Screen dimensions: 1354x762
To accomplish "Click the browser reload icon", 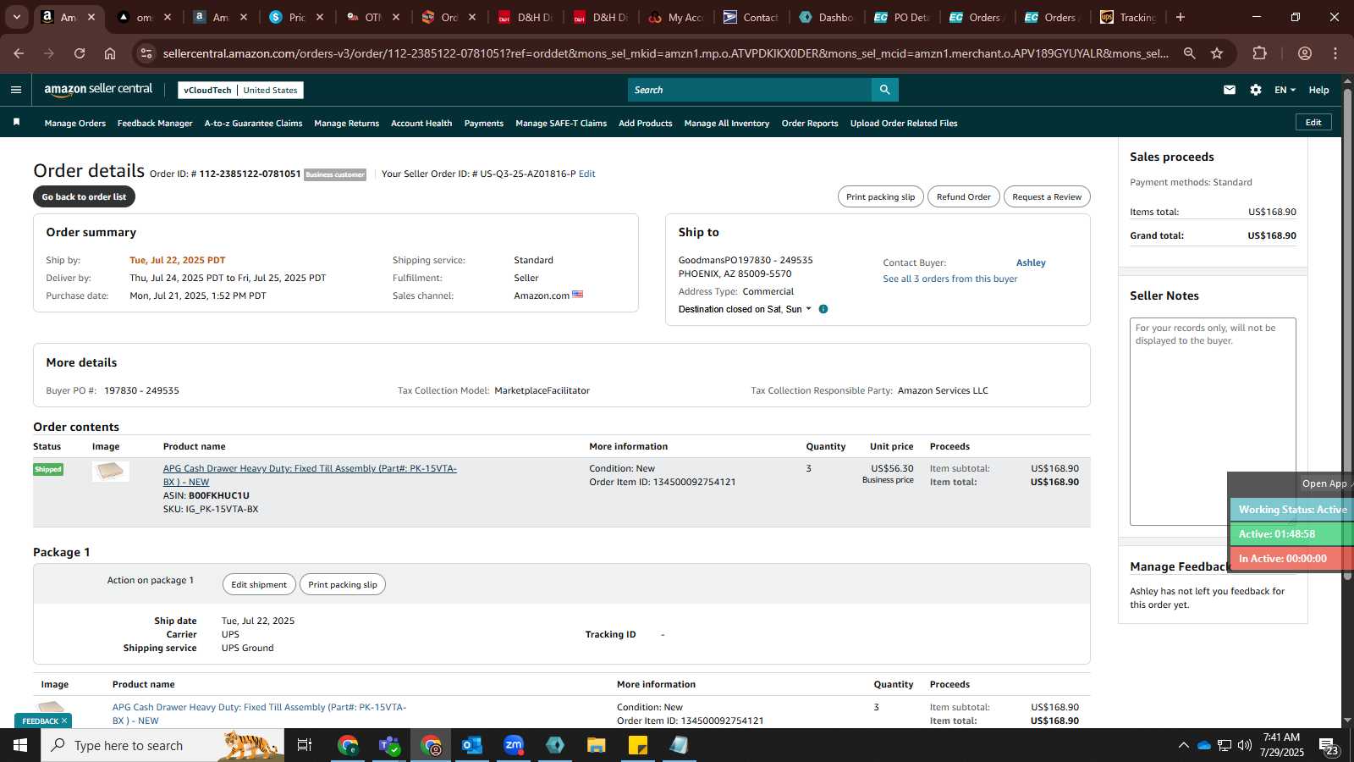I will 80,53.
